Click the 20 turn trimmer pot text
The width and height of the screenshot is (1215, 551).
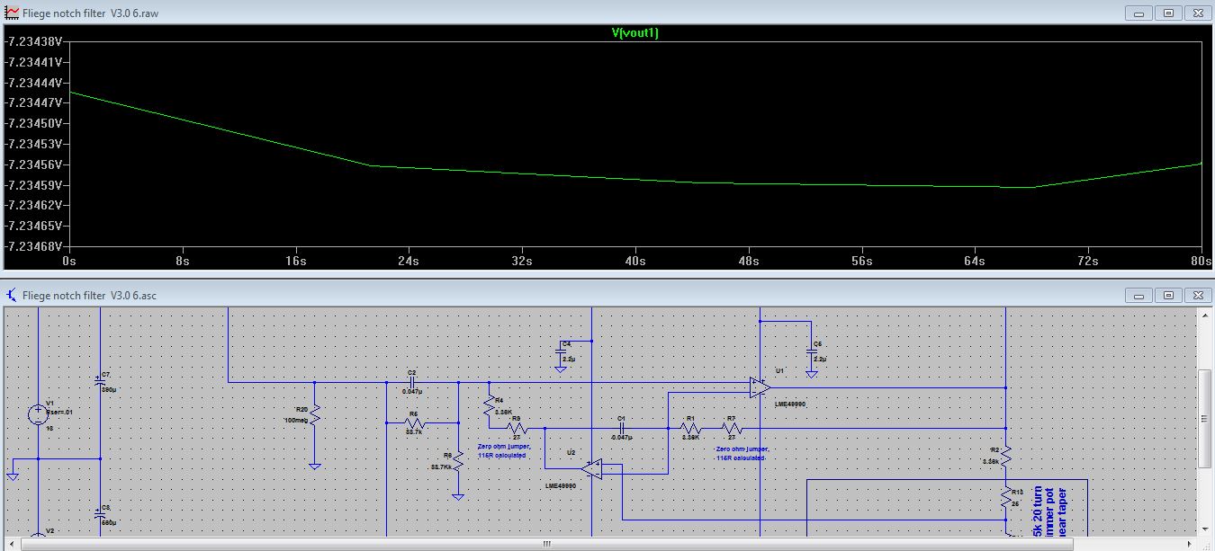[x=1049, y=510]
